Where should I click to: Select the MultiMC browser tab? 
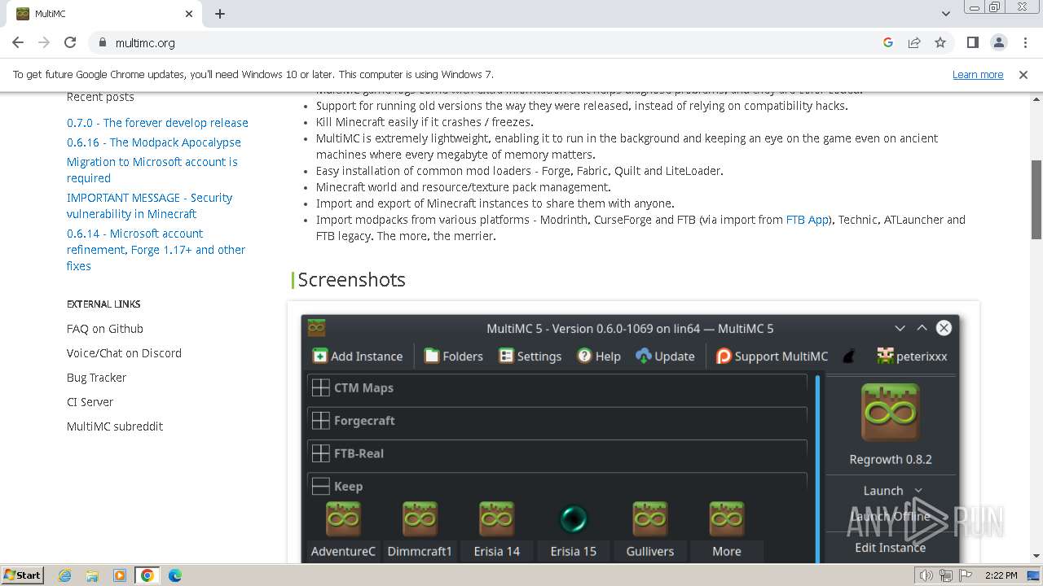pos(103,14)
